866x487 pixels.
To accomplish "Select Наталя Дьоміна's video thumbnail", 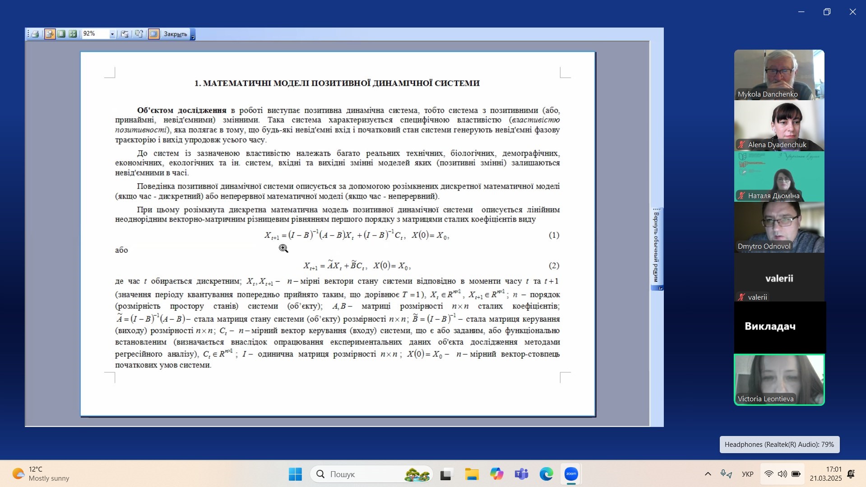I will 779,176.
